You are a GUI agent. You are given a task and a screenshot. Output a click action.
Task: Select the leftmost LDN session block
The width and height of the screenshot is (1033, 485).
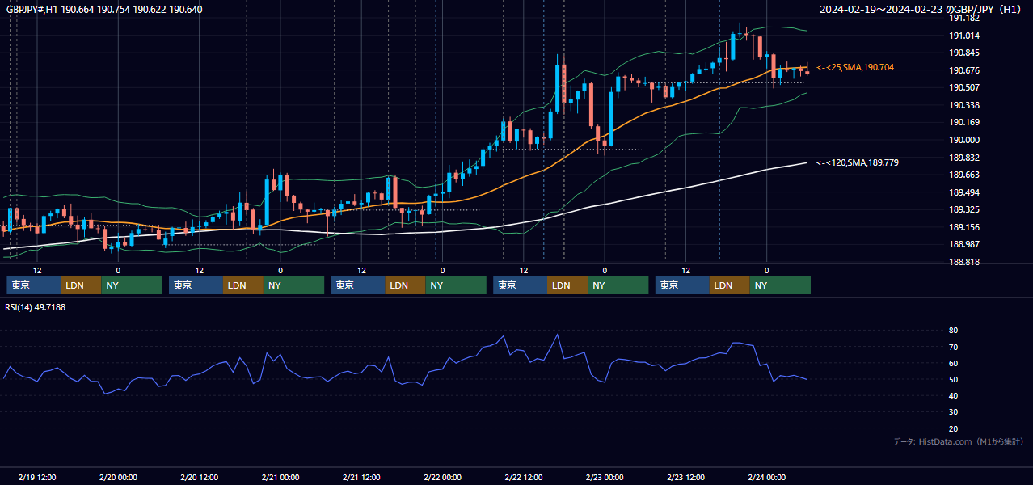[x=81, y=285]
